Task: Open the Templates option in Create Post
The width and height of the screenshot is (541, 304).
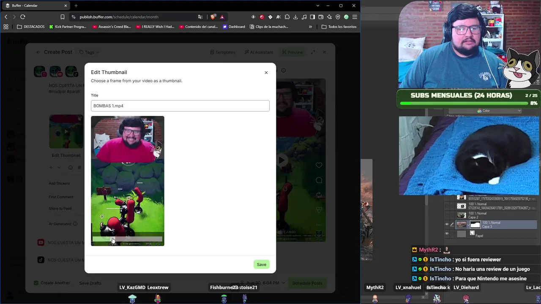Action: 223,52
